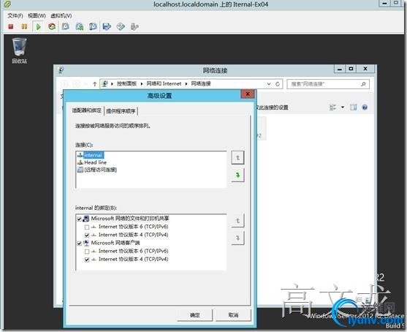407x332 pixels.
Task: Toggle the preview pane icon in Network Connections
Action: pyautogui.click(x=353, y=107)
